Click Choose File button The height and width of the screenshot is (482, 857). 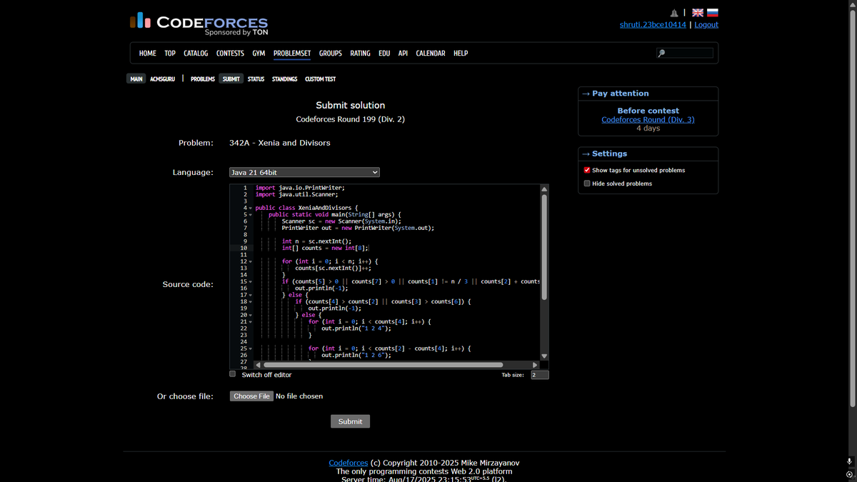coord(252,396)
